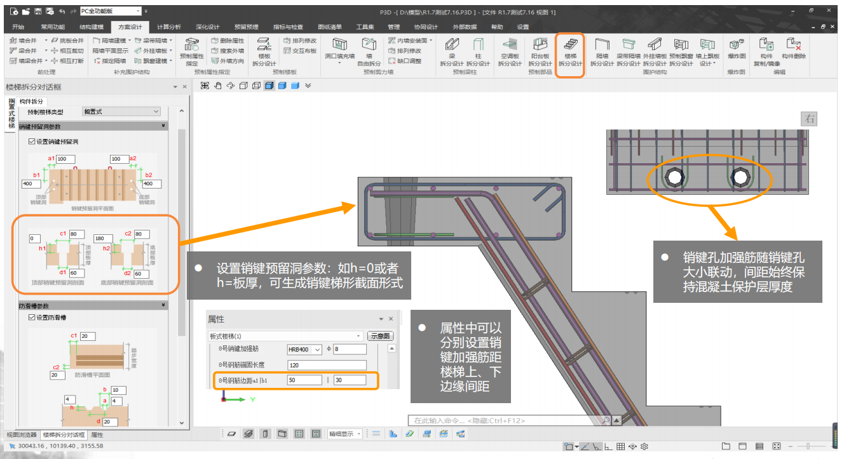Launch the 楼板拆分设计 floor slab tool
Viewport: 844px width, 459px height.
coord(264,51)
